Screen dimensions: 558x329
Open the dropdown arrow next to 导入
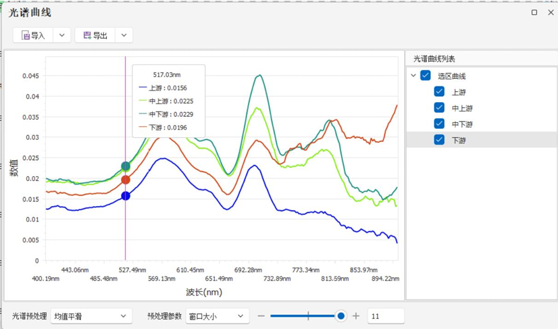[x=61, y=35]
